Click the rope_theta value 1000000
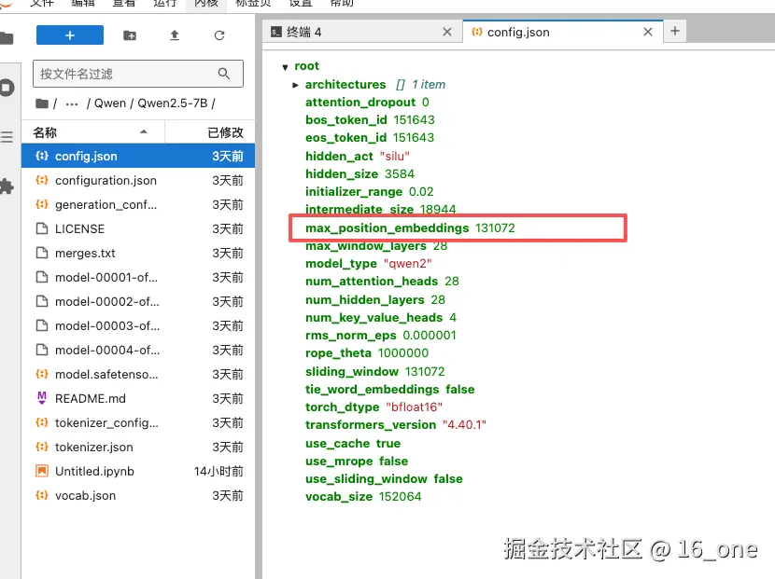The height and width of the screenshot is (579, 775). [403, 353]
